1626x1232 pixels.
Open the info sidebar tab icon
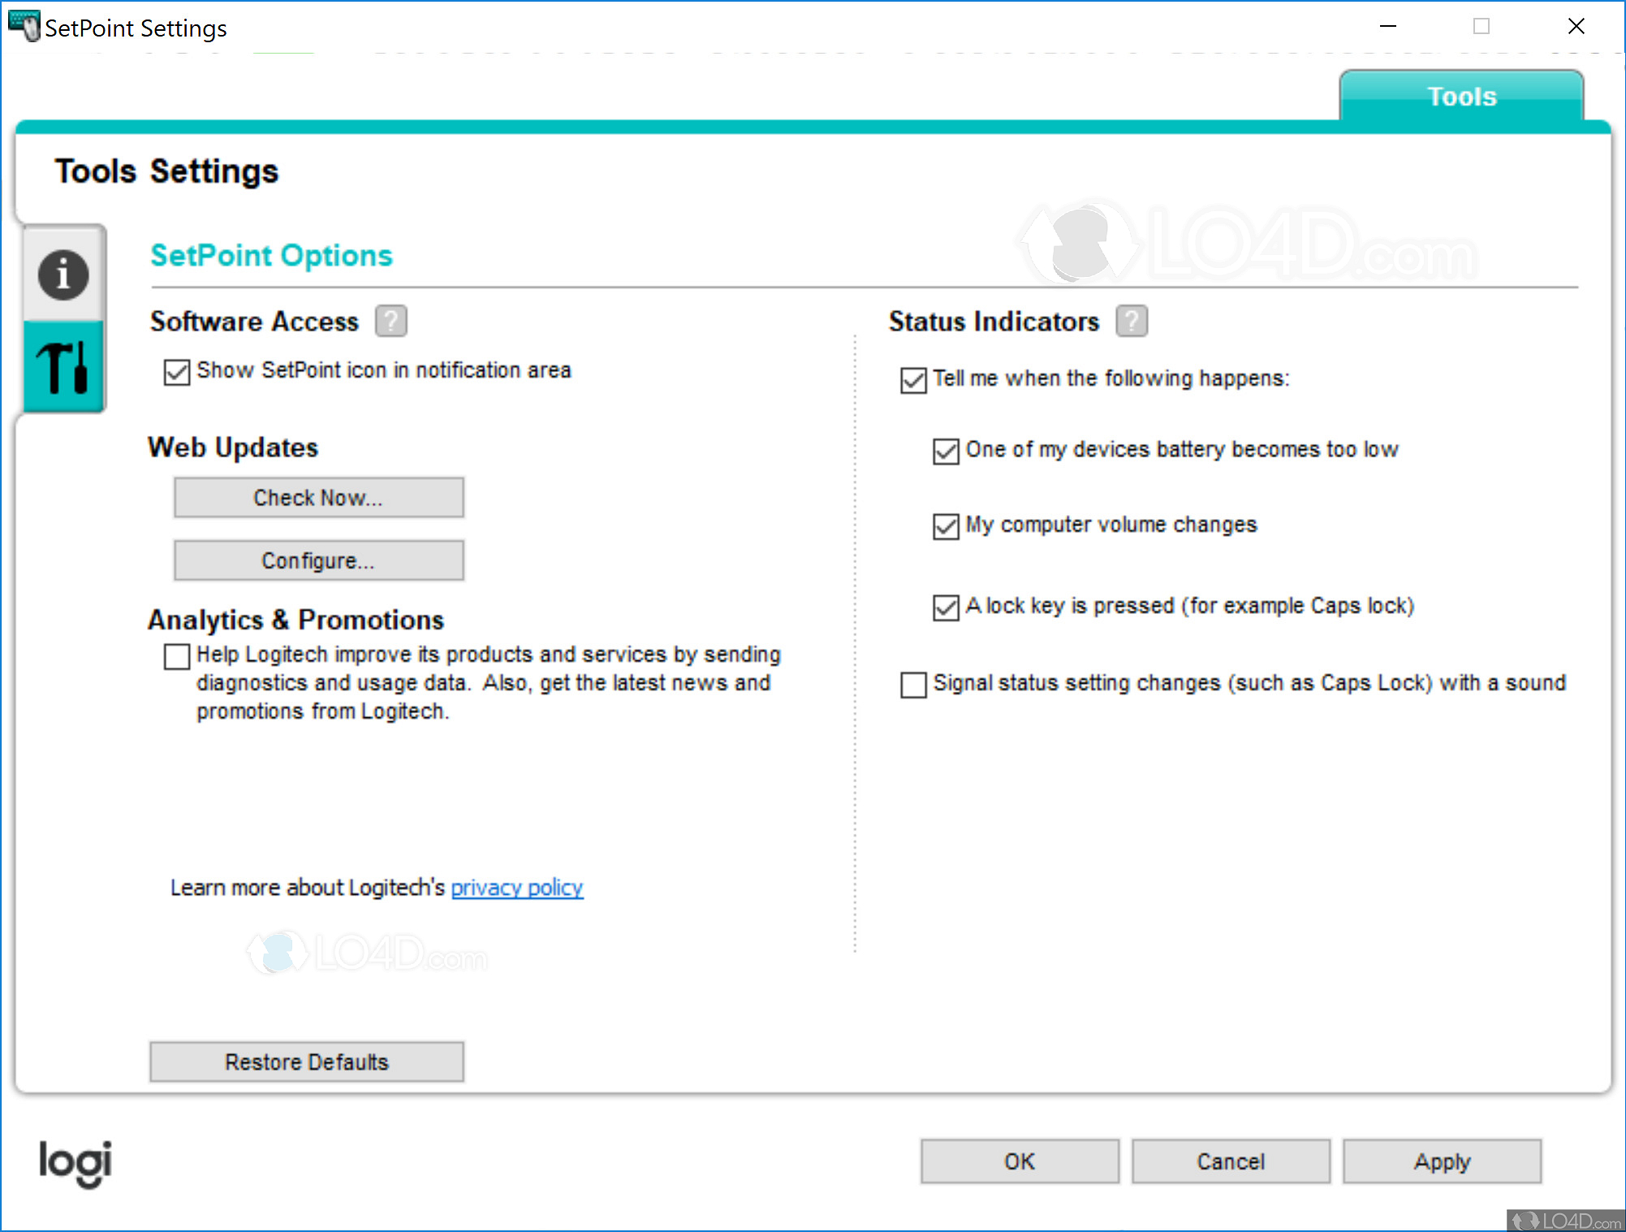coord(63,274)
